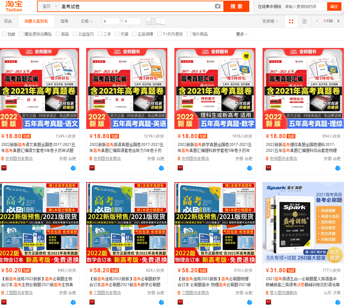Click the Taobao logo
Image resolution: width=344 pixels, height=307 pixels.
14,6
